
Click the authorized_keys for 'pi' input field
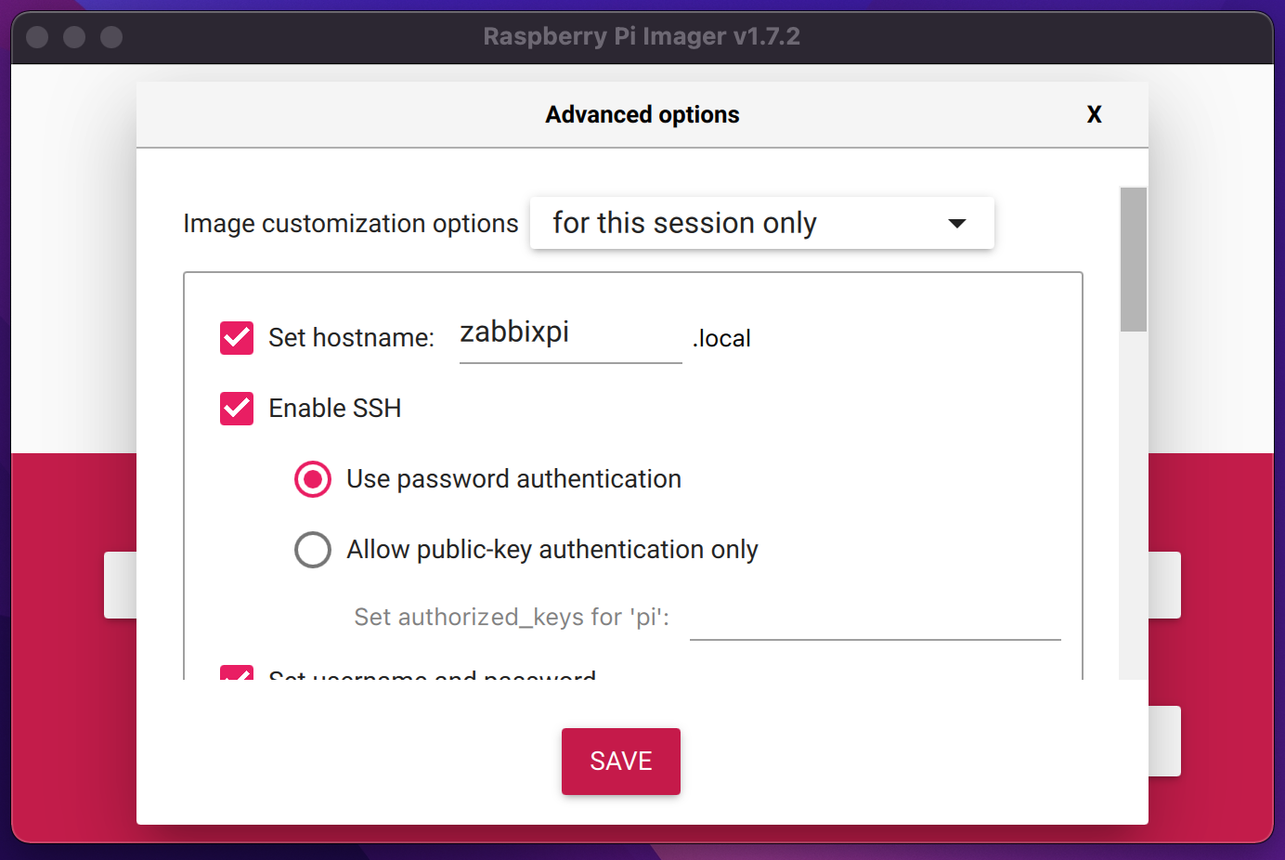875,619
